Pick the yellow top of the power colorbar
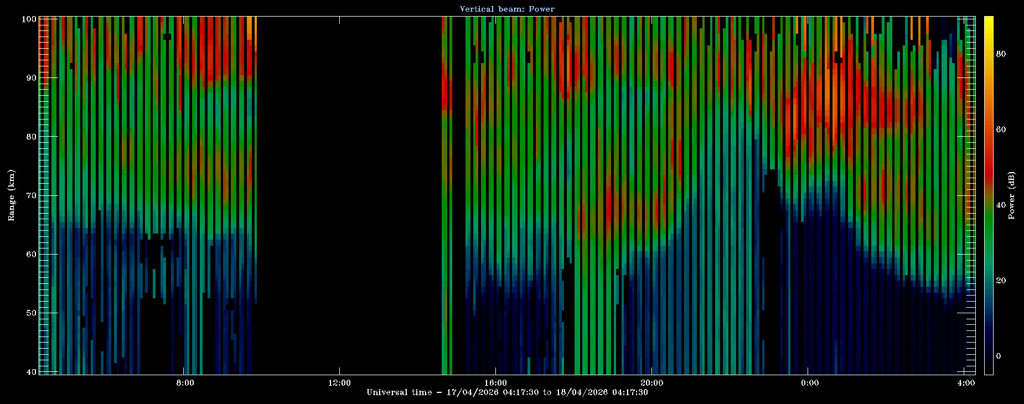Screen dimensions: 1024x404 point(989,21)
